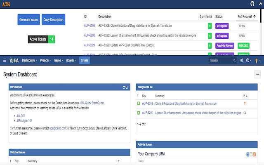Image resolution: width=264 pixels, height=165 pixels.
Task: Switch Activity Stream to list view icon
Action: click(251, 154)
